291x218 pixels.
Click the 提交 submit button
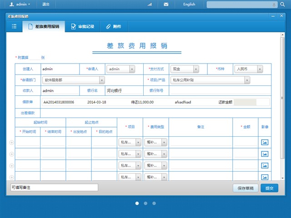click(x=269, y=188)
